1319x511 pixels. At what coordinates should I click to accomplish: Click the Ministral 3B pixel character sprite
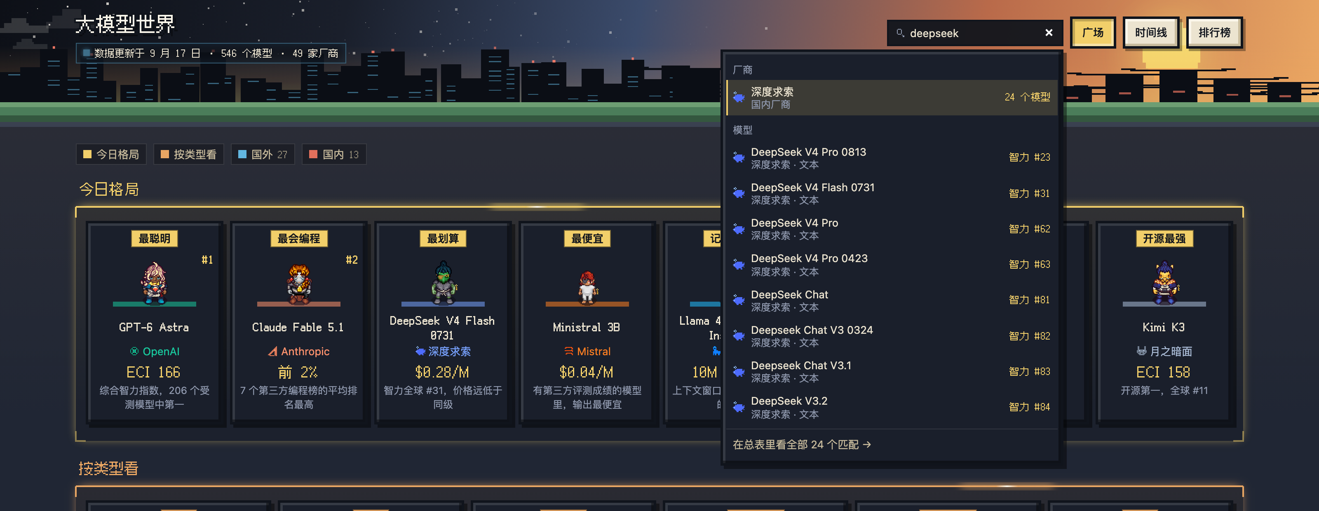coord(587,287)
